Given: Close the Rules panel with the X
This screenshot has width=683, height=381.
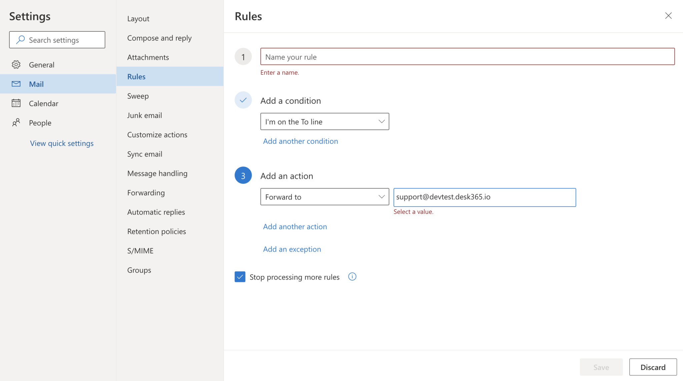Looking at the screenshot, I should 668,16.
